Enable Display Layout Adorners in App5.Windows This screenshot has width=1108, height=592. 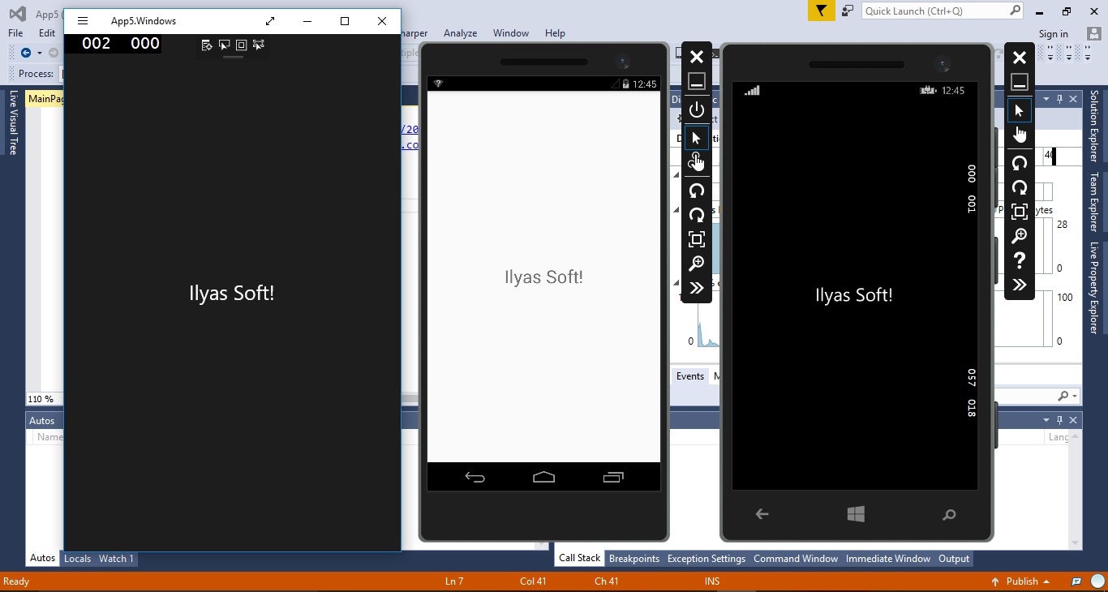[x=241, y=45]
